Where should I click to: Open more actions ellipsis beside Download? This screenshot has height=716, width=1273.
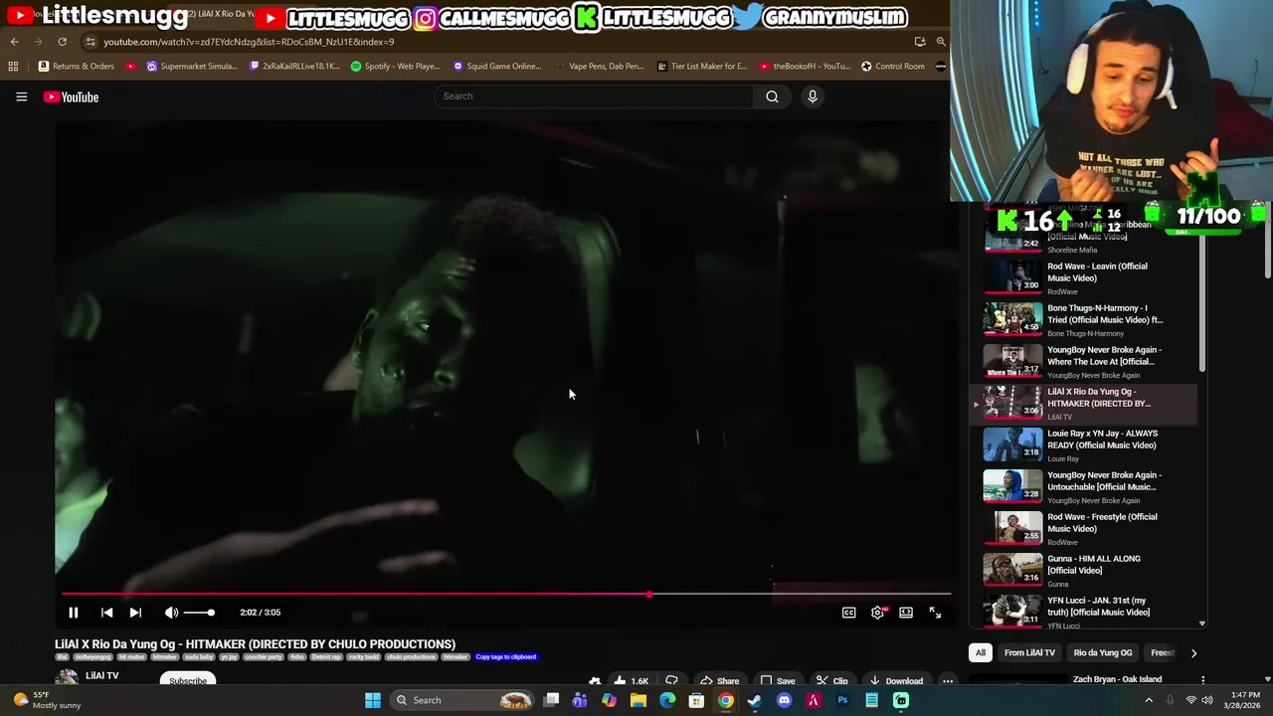[948, 681]
